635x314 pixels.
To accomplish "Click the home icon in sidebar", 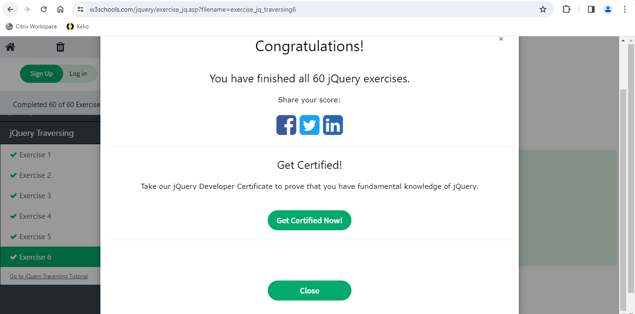I will click(x=10, y=47).
